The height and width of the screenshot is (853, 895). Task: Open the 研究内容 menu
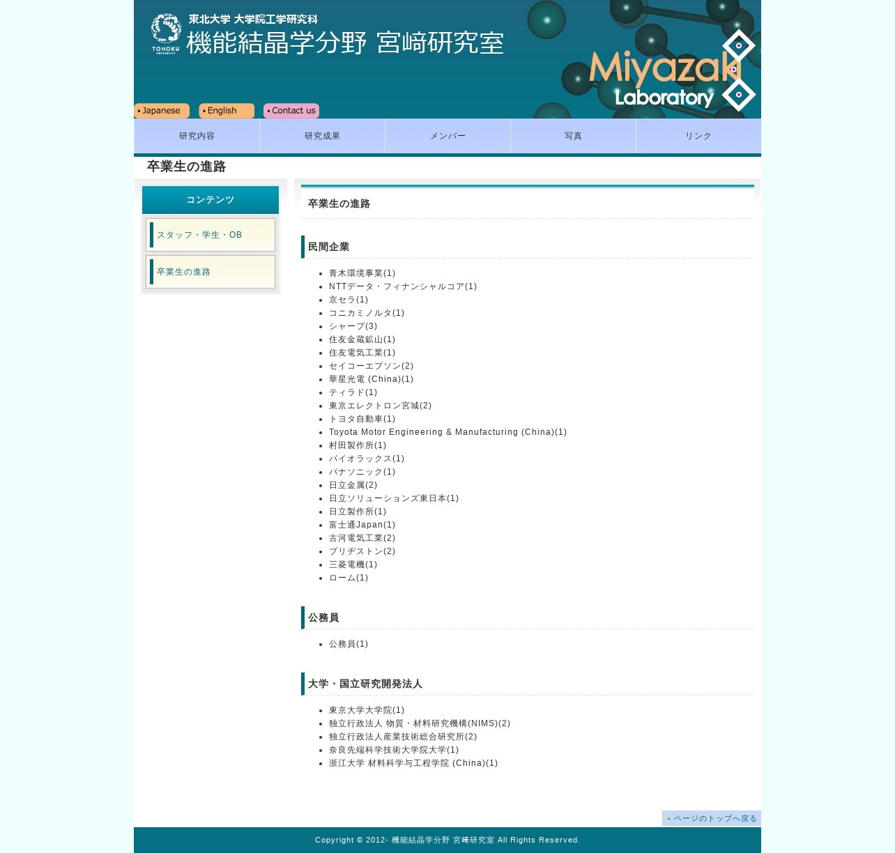point(197,136)
